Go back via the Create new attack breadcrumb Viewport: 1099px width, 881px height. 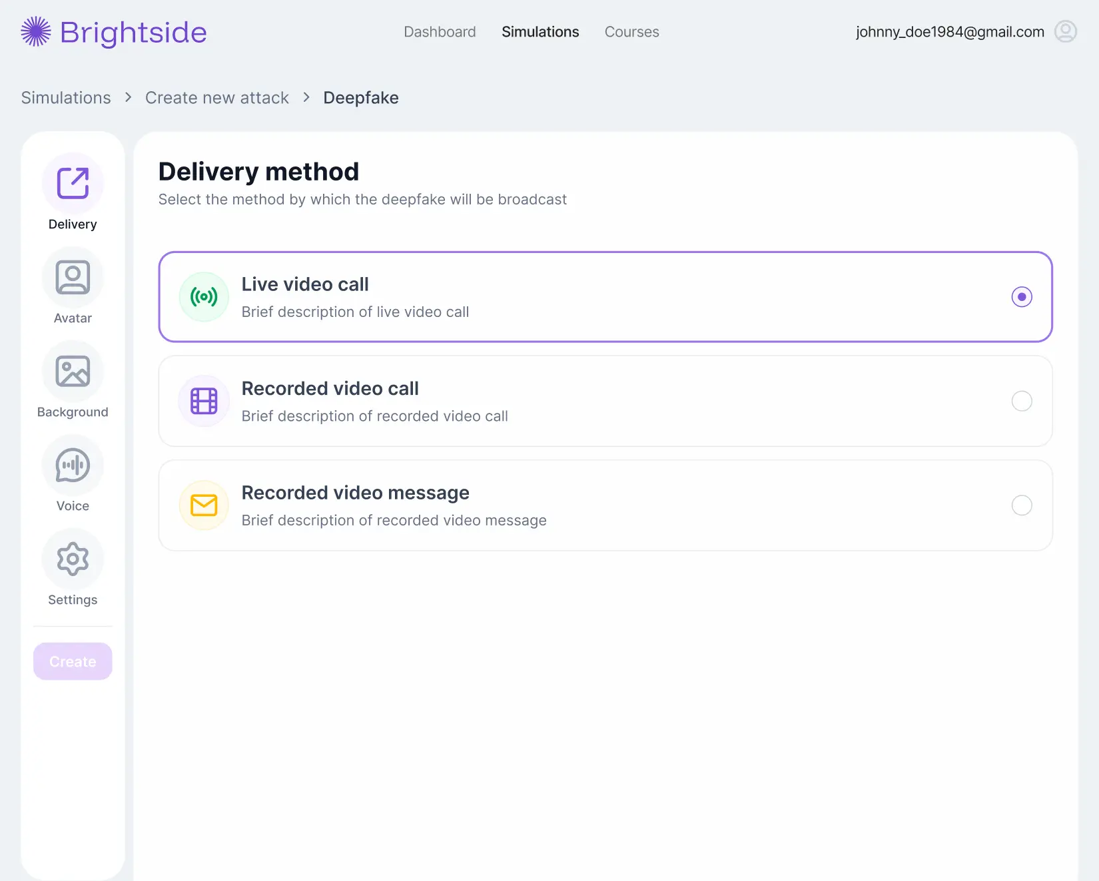pyautogui.click(x=217, y=97)
